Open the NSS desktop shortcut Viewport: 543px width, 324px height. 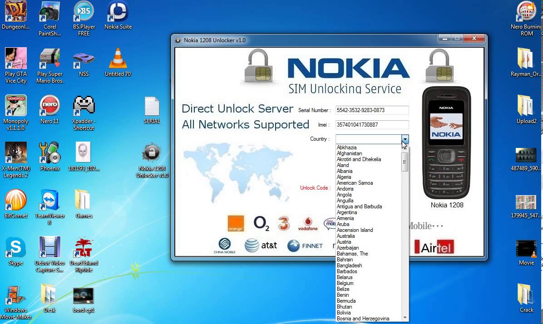click(x=84, y=63)
